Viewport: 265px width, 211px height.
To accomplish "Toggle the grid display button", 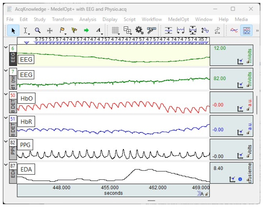I will click(x=115, y=31).
